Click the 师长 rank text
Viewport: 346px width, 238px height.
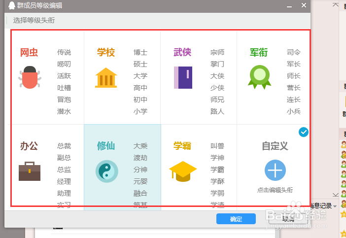click(294, 76)
